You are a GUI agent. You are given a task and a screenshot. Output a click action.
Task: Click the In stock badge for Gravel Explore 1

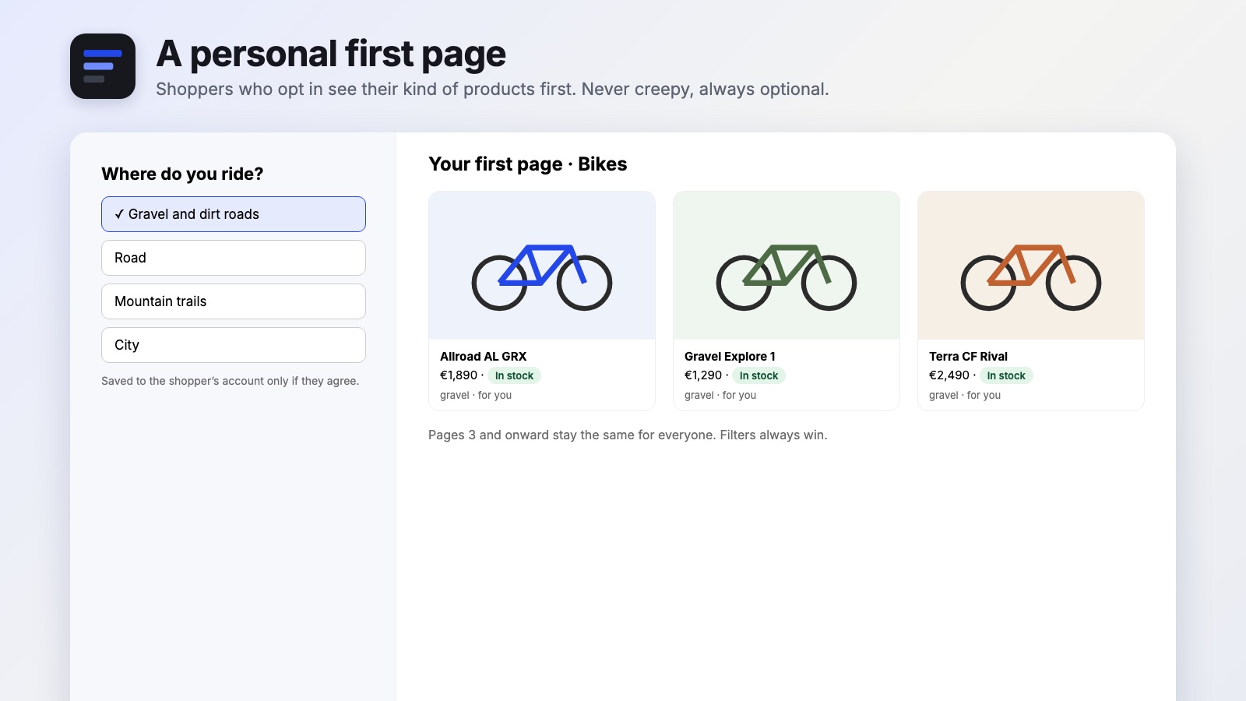[759, 375]
